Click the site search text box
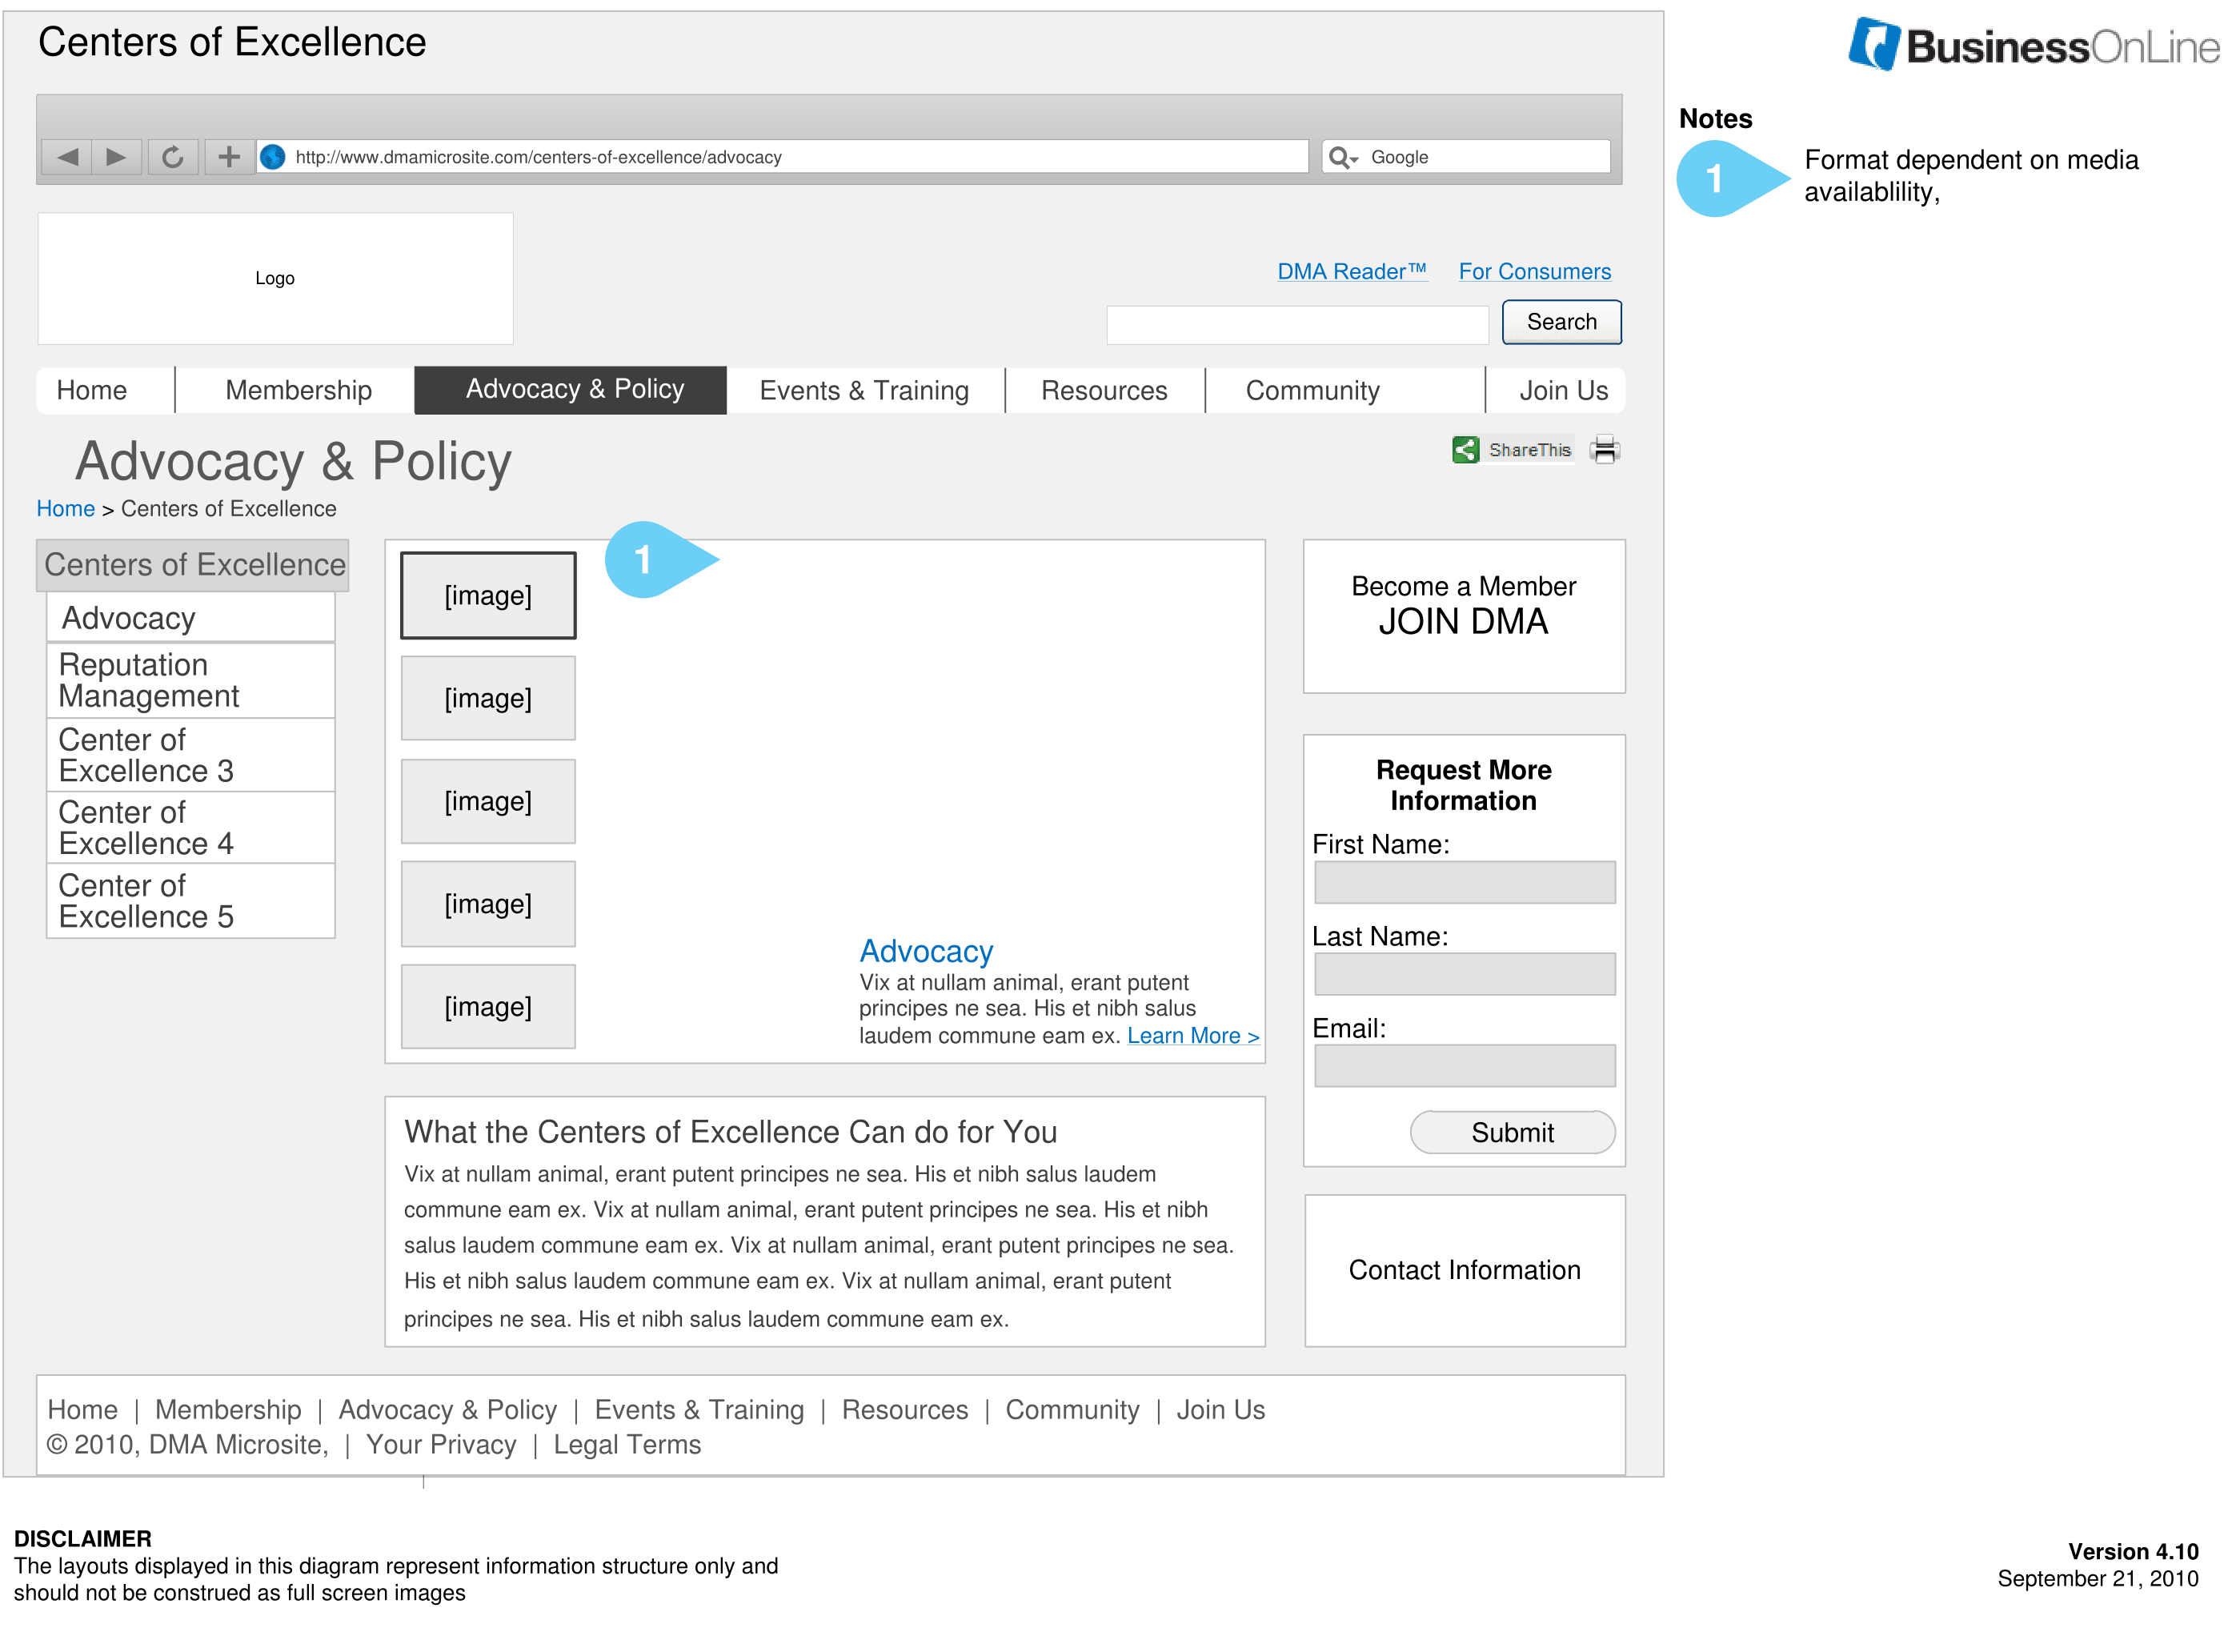The width and height of the screenshot is (2228, 1652). pyautogui.click(x=1297, y=325)
